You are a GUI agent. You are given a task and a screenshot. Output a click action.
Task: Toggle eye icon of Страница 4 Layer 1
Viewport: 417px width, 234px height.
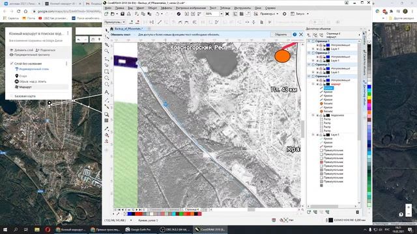317,135
